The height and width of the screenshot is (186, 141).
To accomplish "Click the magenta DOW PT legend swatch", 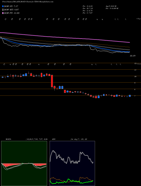I will [x=3, y=13].
